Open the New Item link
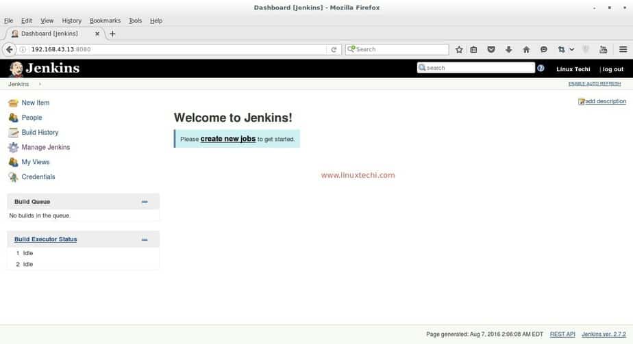Image resolution: width=633 pixels, height=344 pixels. [x=36, y=103]
